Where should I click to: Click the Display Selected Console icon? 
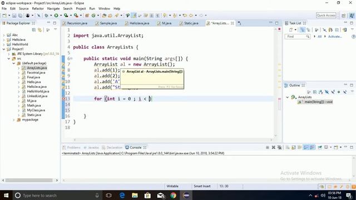tap(327, 147)
